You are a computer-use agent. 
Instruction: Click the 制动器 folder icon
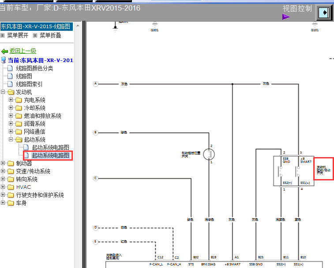coord(11,163)
